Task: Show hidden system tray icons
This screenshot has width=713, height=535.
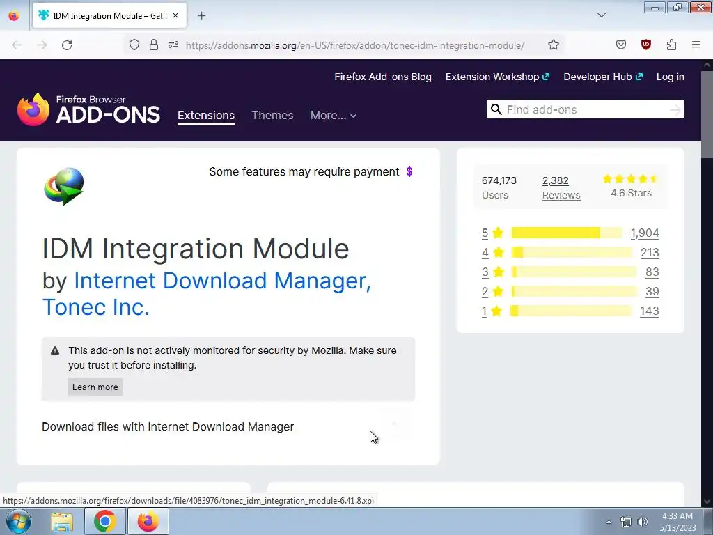Action: click(x=609, y=522)
